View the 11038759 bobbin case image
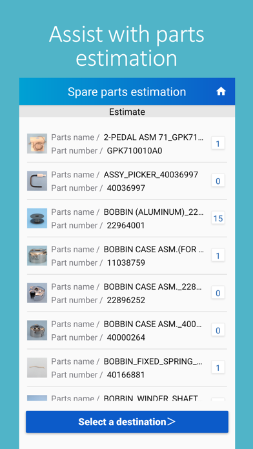 (x=37, y=255)
